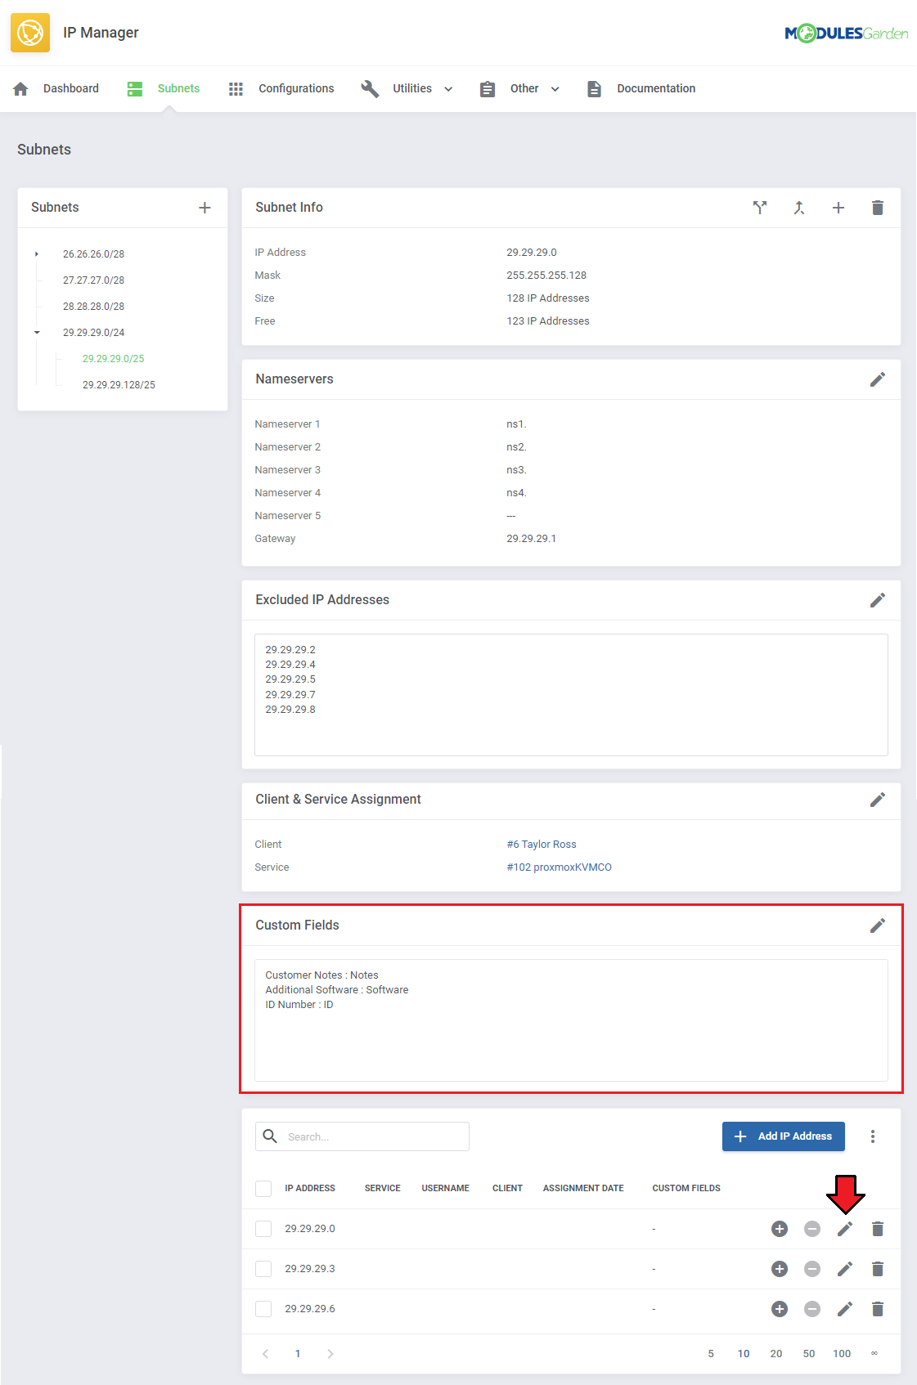
Task: Show unlimited entries with infinity option
Action: [x=874, y=1354]
